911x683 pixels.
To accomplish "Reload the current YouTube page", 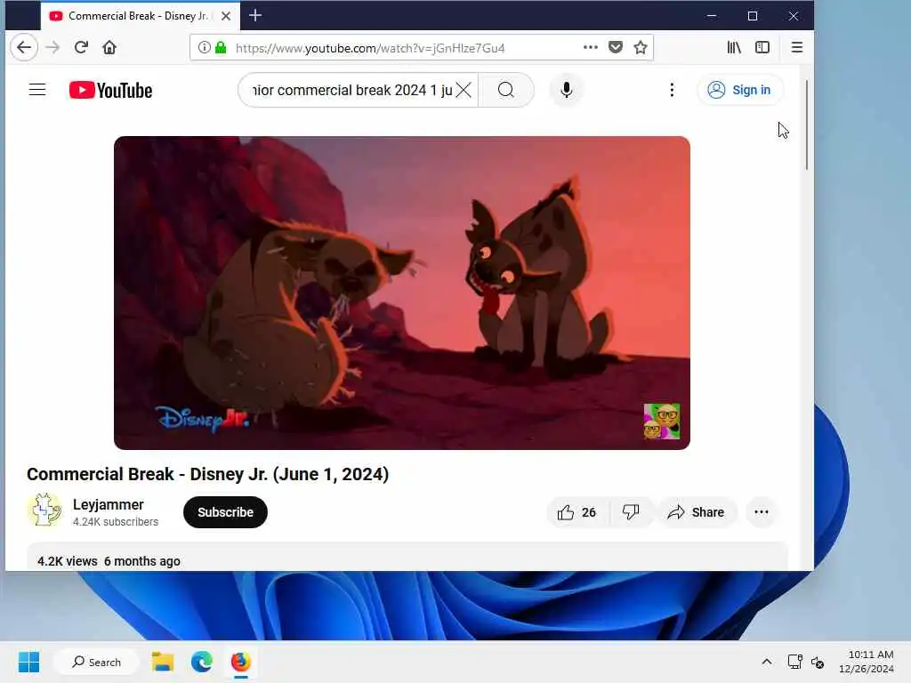I will 81,48.
